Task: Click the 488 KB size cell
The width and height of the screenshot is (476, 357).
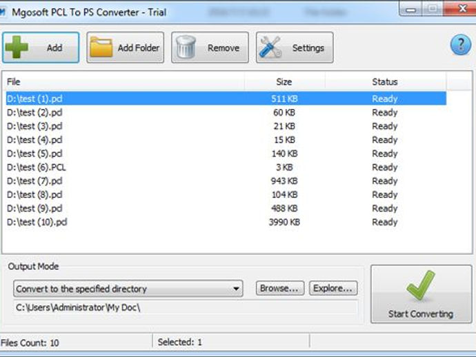Action: point(284,208)
